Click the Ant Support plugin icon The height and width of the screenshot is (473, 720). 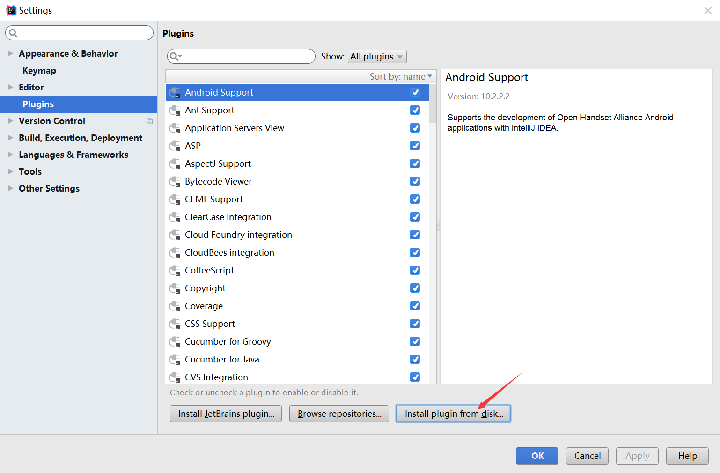[175, 111]
